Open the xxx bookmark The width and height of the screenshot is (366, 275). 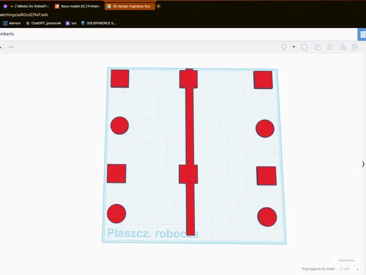pyautogui.click(x=71, y=23)
